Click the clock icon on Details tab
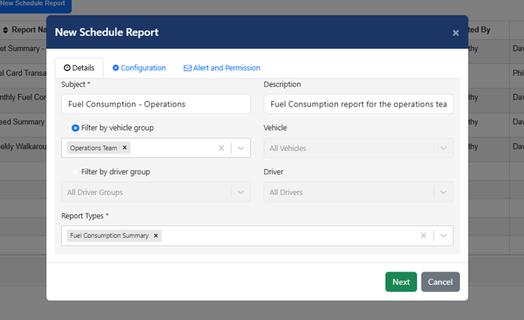 (66, 68)
